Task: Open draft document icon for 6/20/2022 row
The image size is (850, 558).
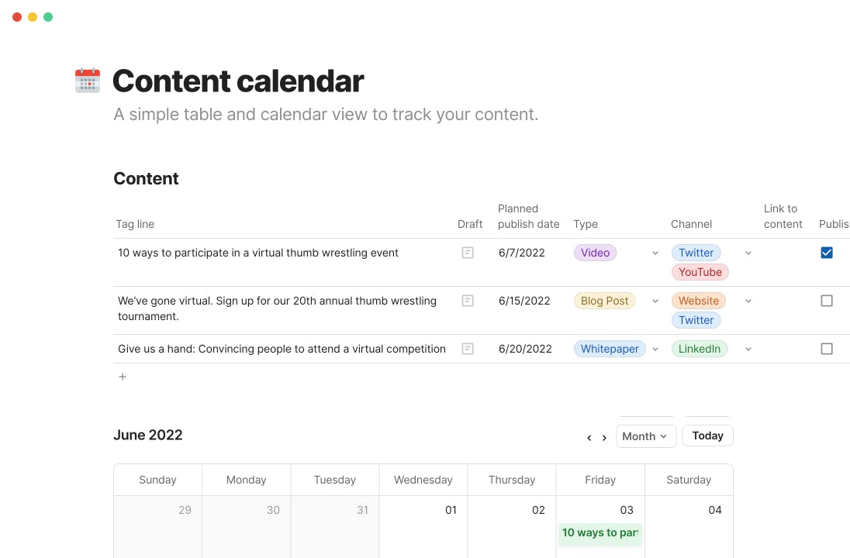Action: click(468, 349)
